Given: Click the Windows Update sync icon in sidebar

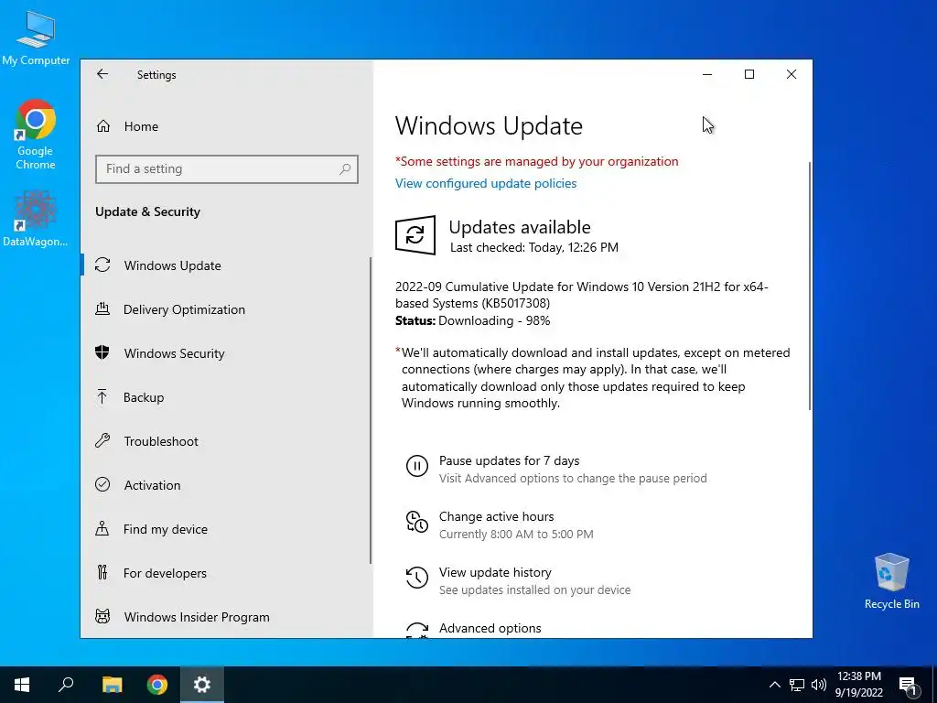Looking at the screenshot, I should pos(102,265).
